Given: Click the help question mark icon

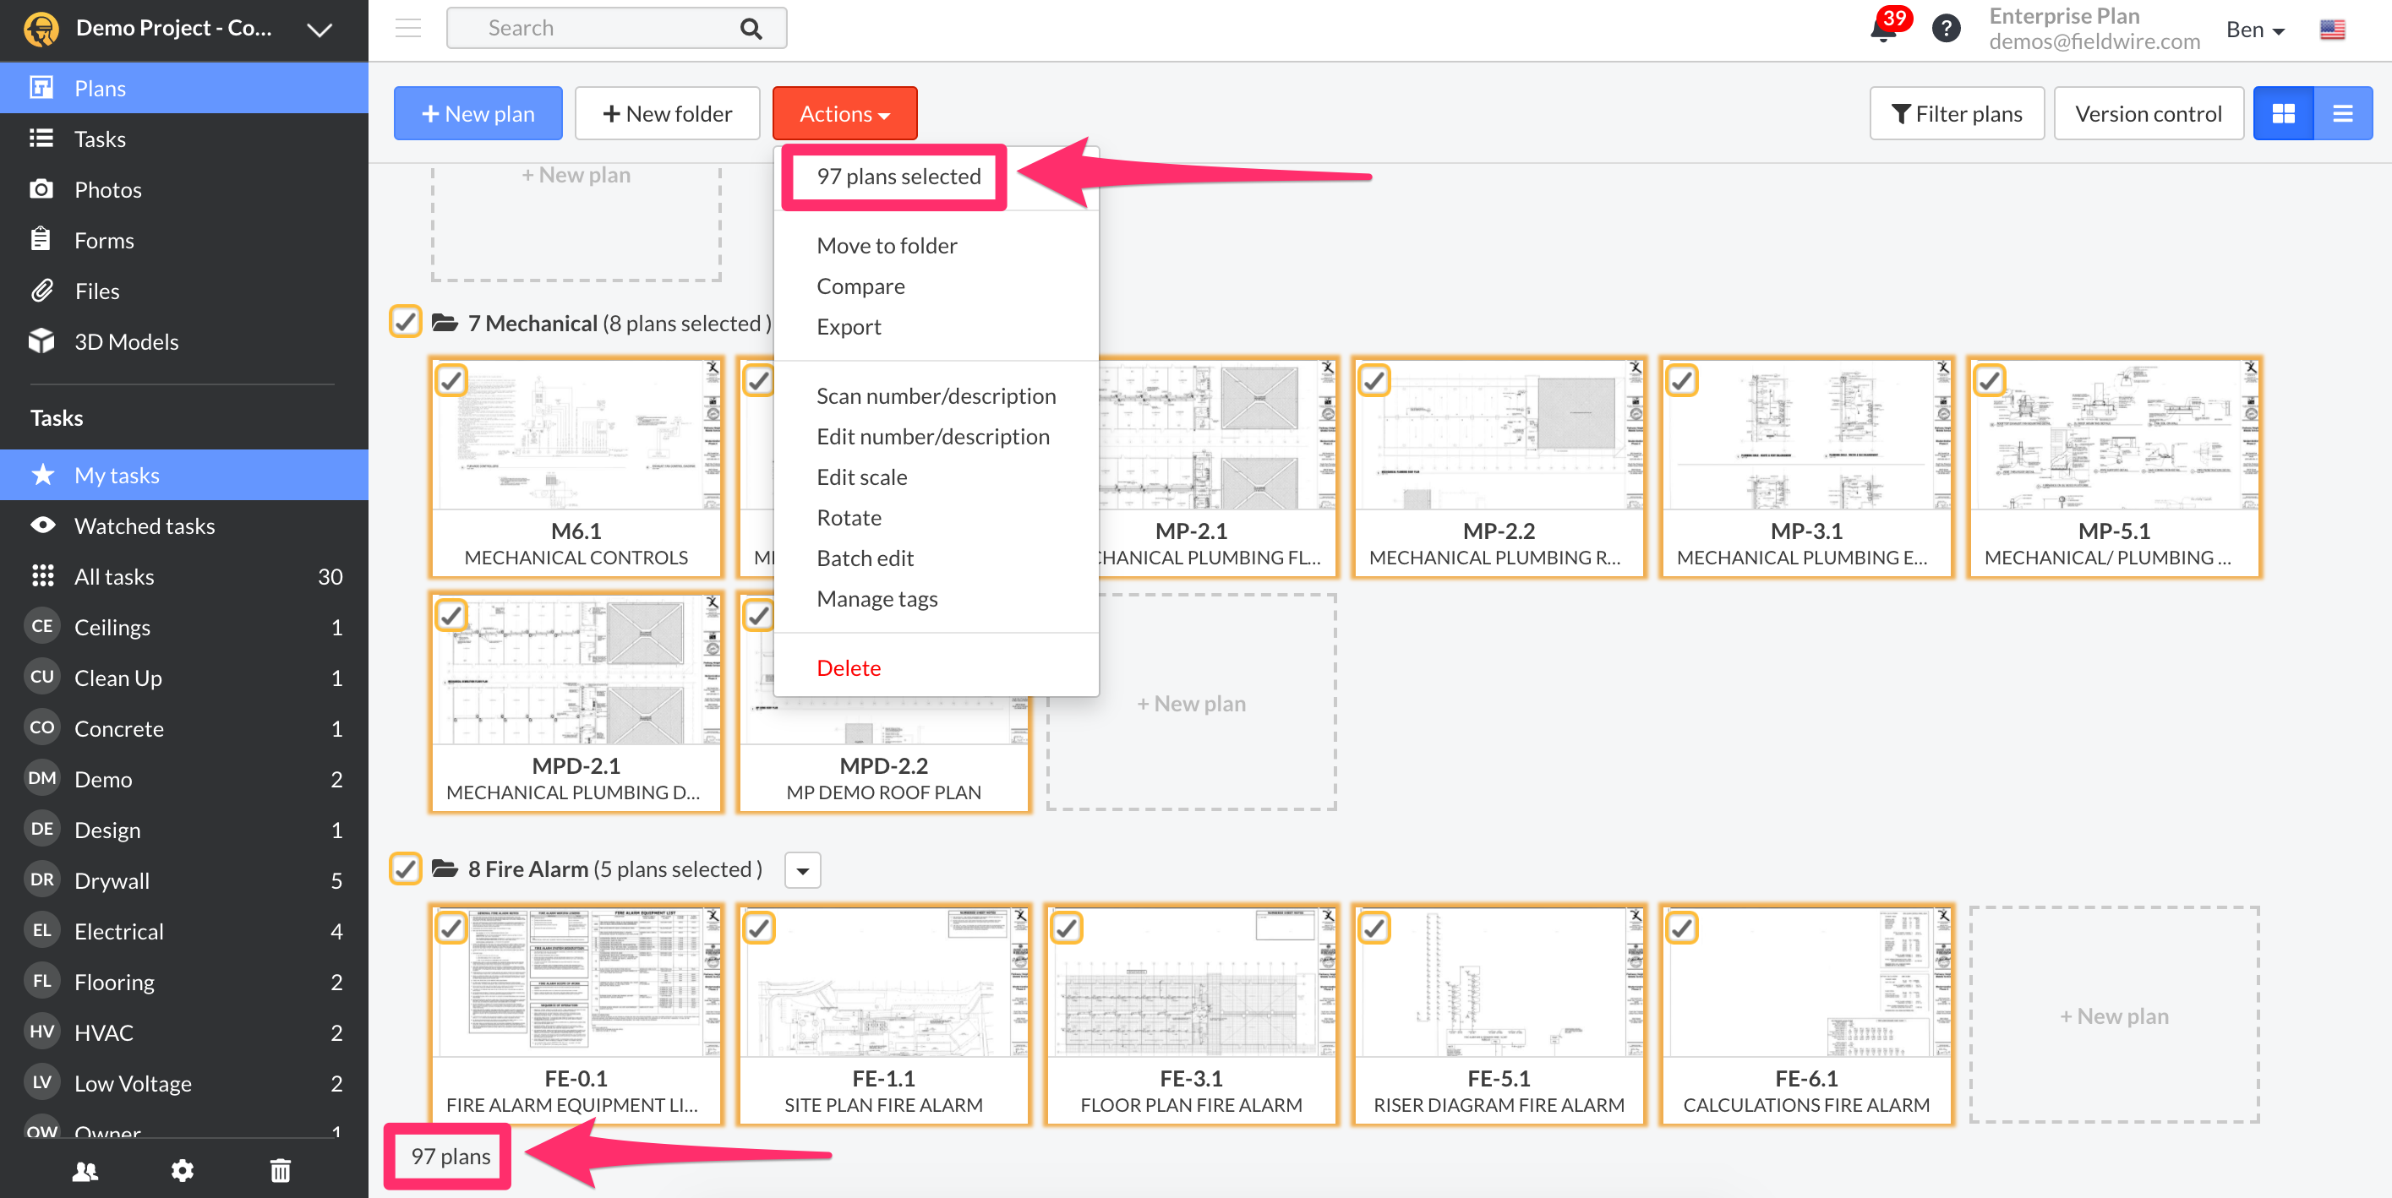Looking at the screenshot, I should 1946,29.
